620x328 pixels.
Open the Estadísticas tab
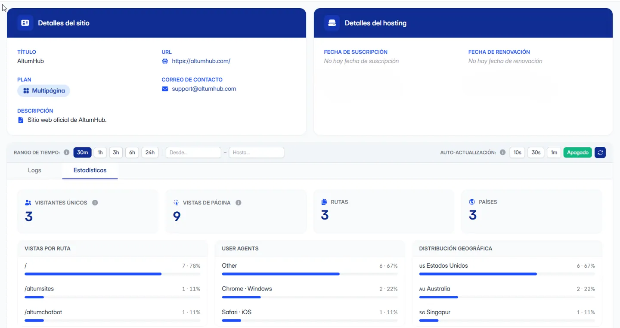(x=90, y=170)
